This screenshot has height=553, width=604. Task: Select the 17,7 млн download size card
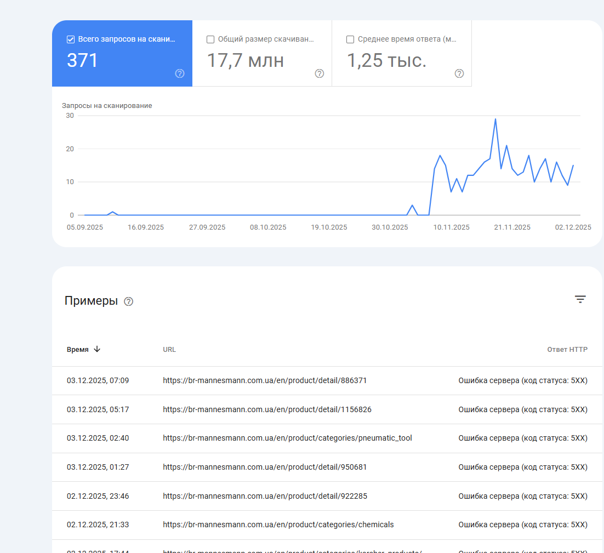coord(262,53)
